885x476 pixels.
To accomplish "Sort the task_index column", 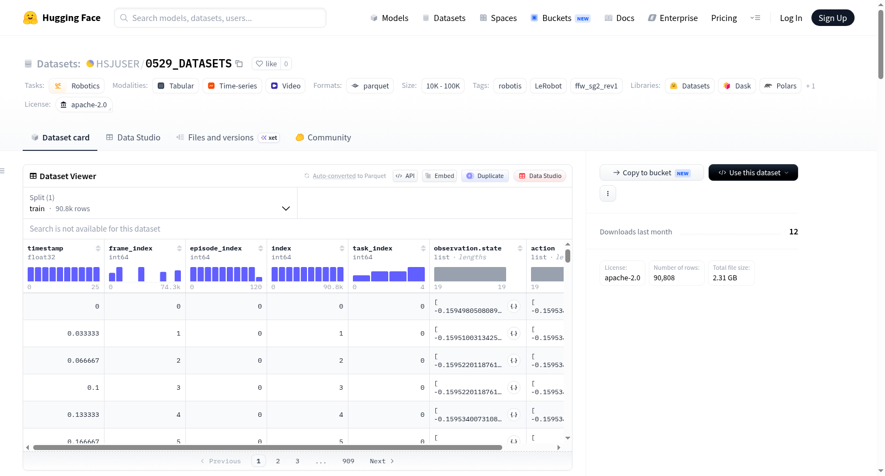I will point(423,248).
